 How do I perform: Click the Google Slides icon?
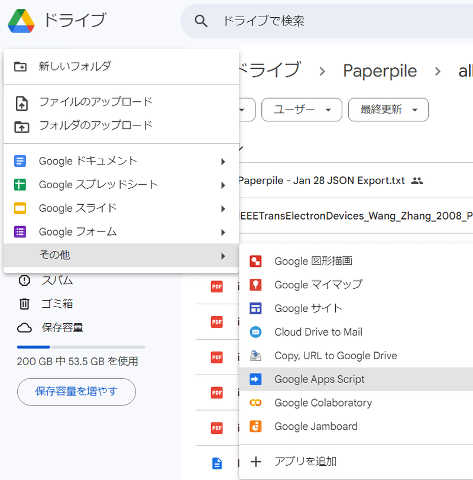point(20,208)
